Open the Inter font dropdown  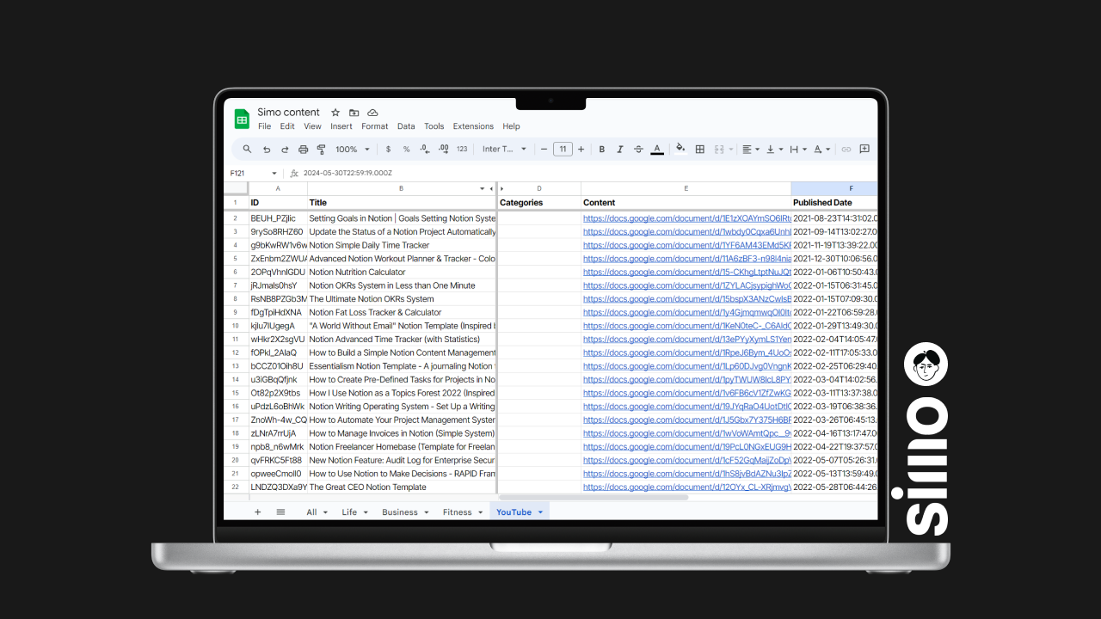click(504, 149)
